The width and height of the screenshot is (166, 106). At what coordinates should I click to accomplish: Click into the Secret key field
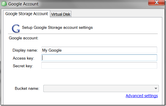[99, 66]
